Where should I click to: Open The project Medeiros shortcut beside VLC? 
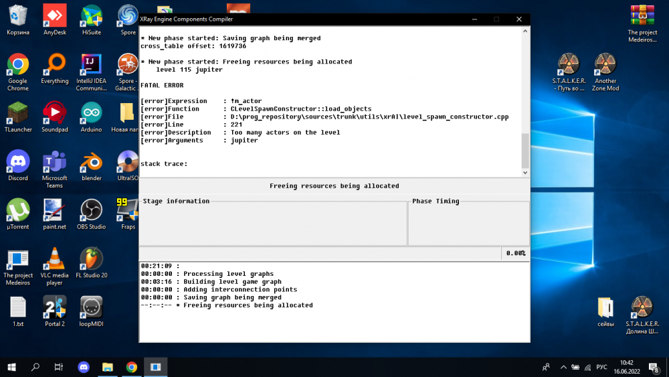tap(18, 267)
